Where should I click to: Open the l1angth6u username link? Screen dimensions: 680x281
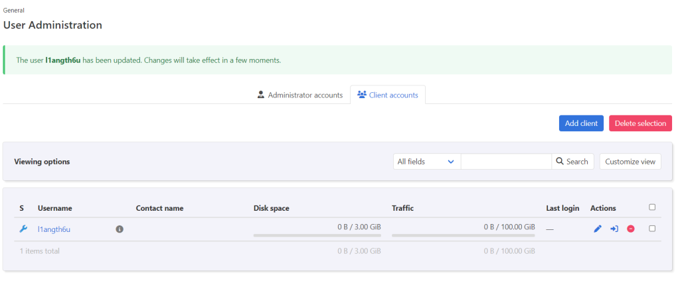(x=54, y=229)
